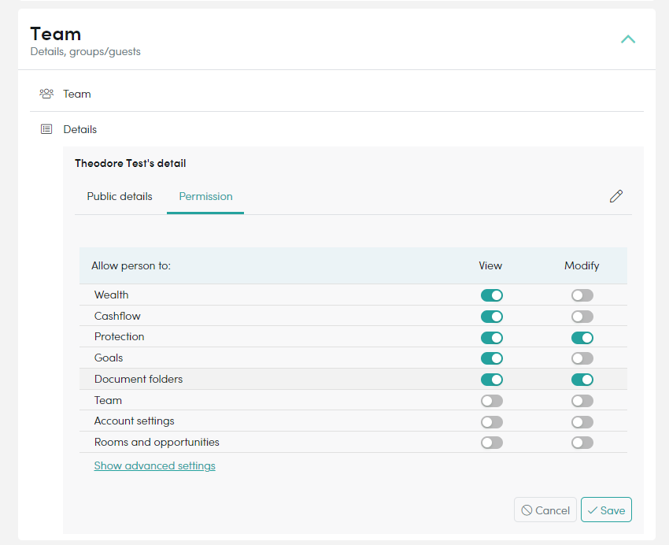
Task: Toggle Goals View permission
Action: pyautogui.click(x=491, y=358)
